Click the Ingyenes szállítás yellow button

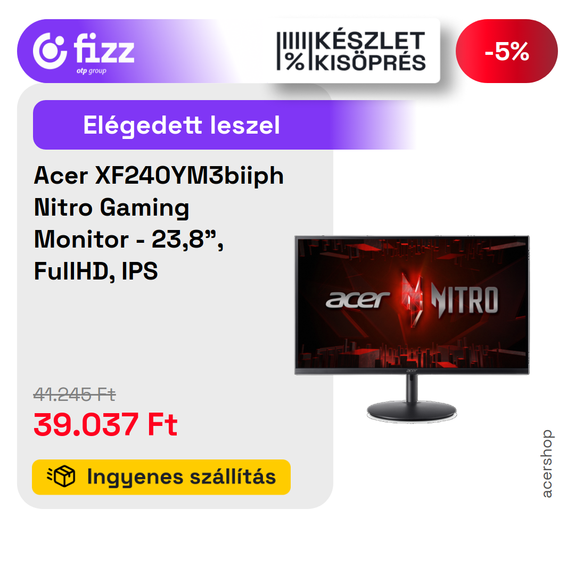[161, 477]
